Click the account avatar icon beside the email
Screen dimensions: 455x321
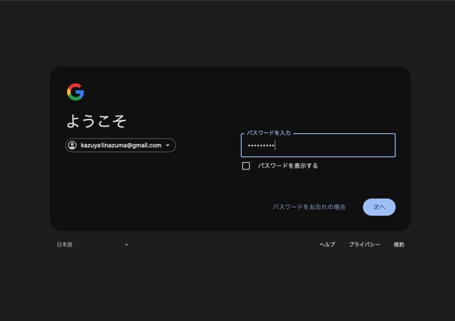pos(72,145)
